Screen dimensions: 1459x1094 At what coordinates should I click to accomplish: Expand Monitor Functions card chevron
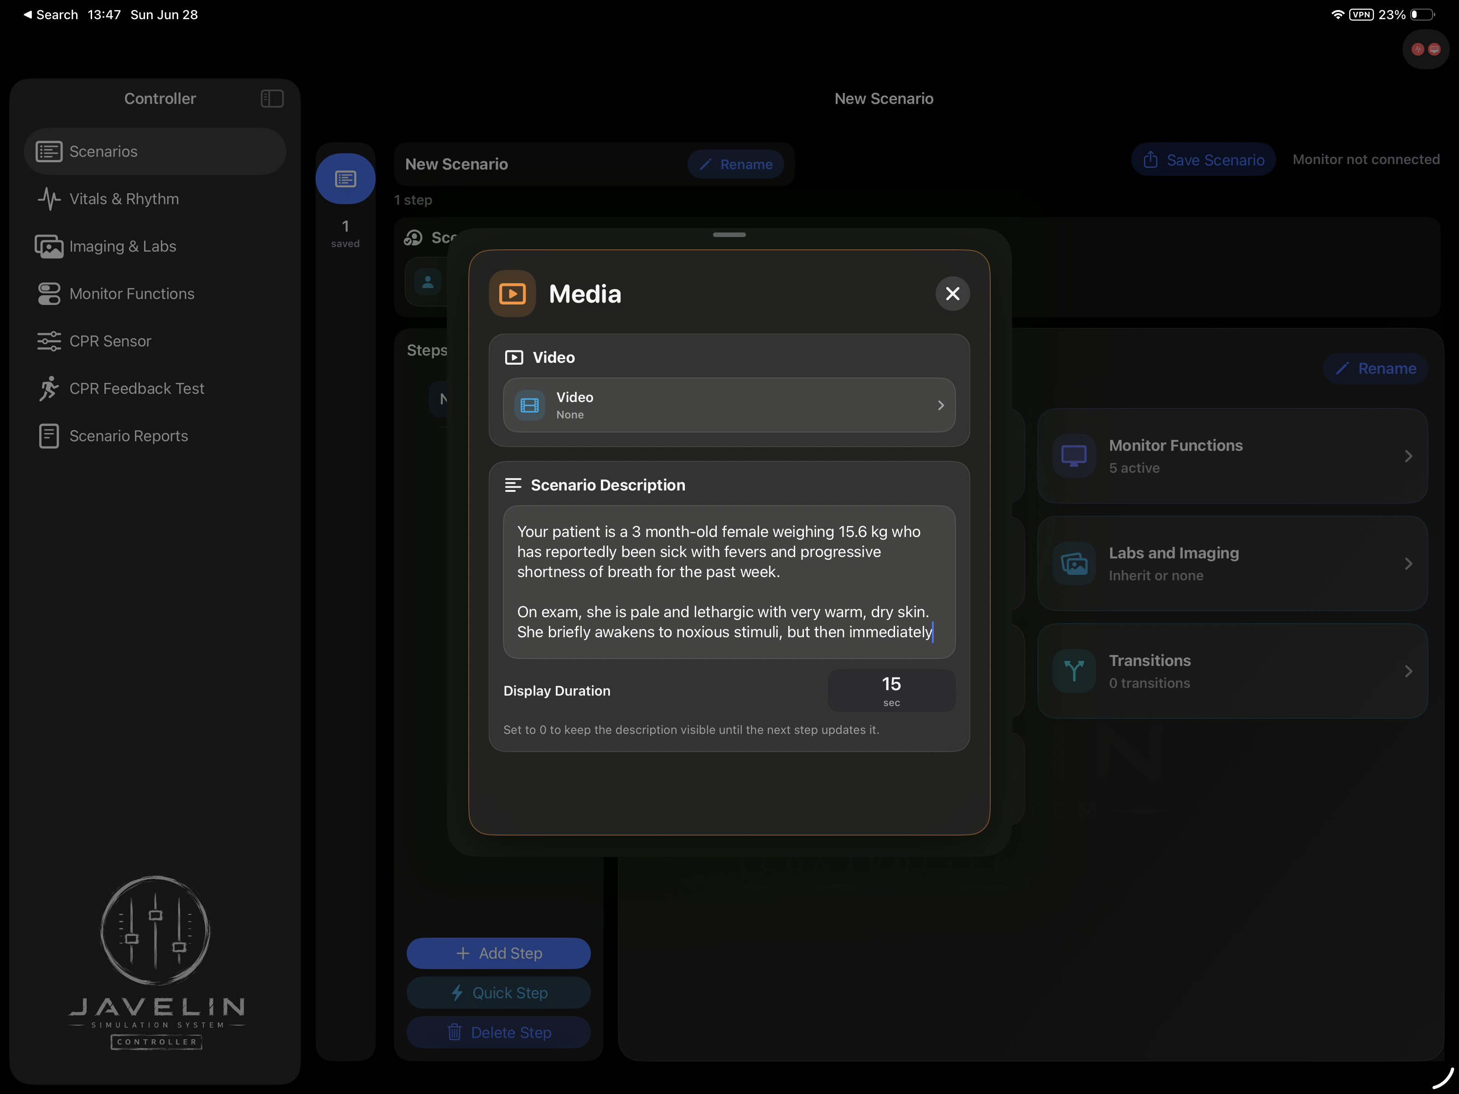(x=1408, y=456)
